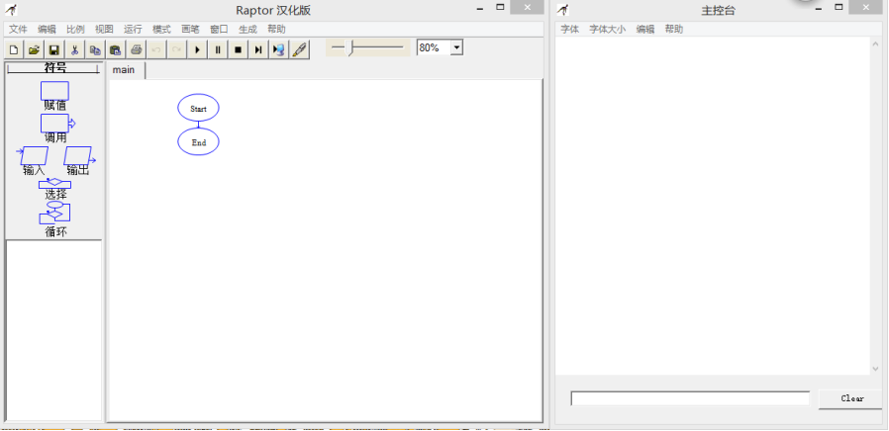Select the 输入 input symbol
This screenshot has width=889, height=431.
34,156
